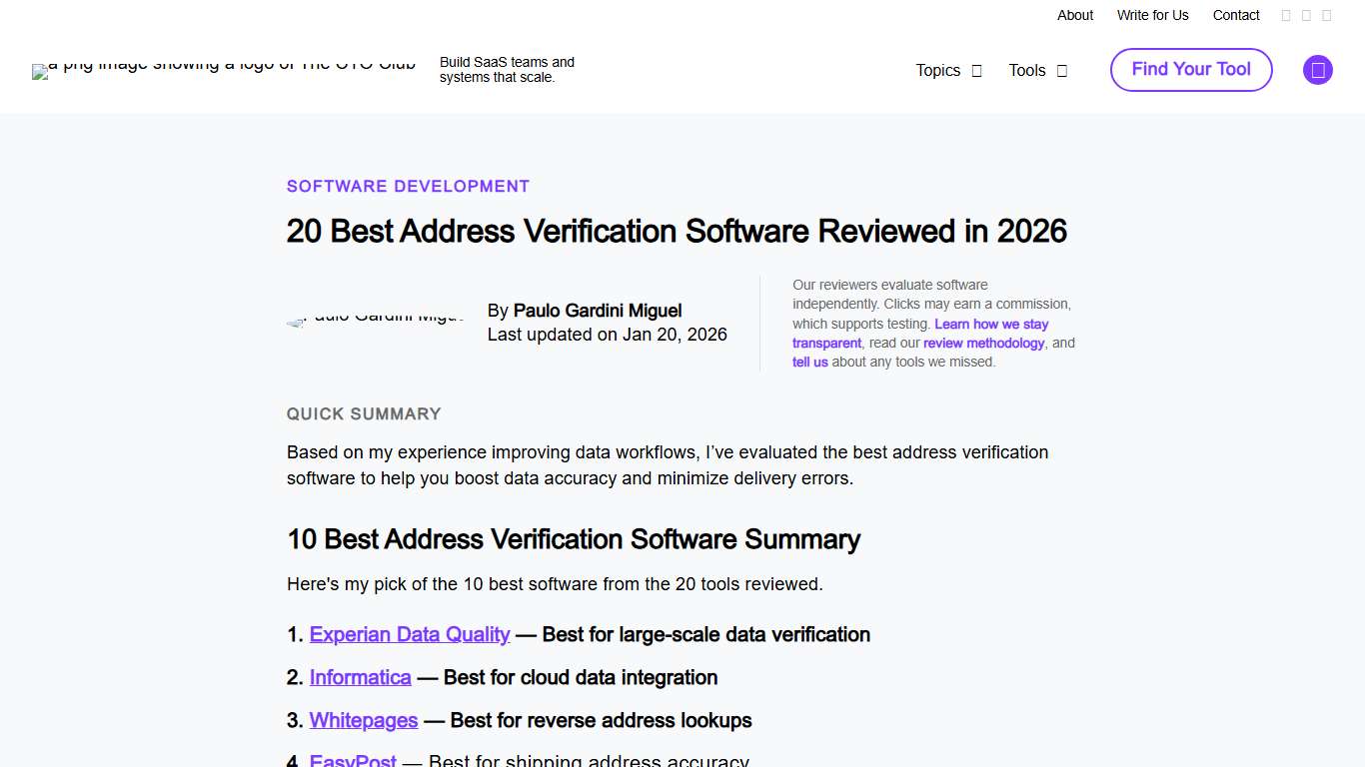Click the Find Your Tool button

[1190, 70]
